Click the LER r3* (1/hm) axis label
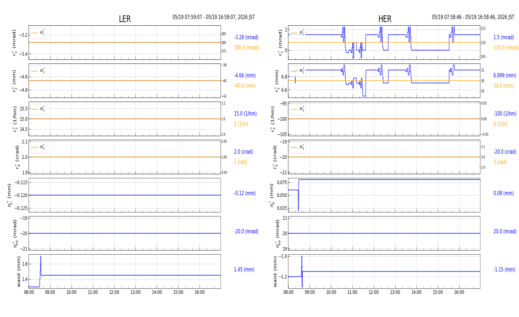The height and width of the screenshot is (317, 519). click(15, 119)
